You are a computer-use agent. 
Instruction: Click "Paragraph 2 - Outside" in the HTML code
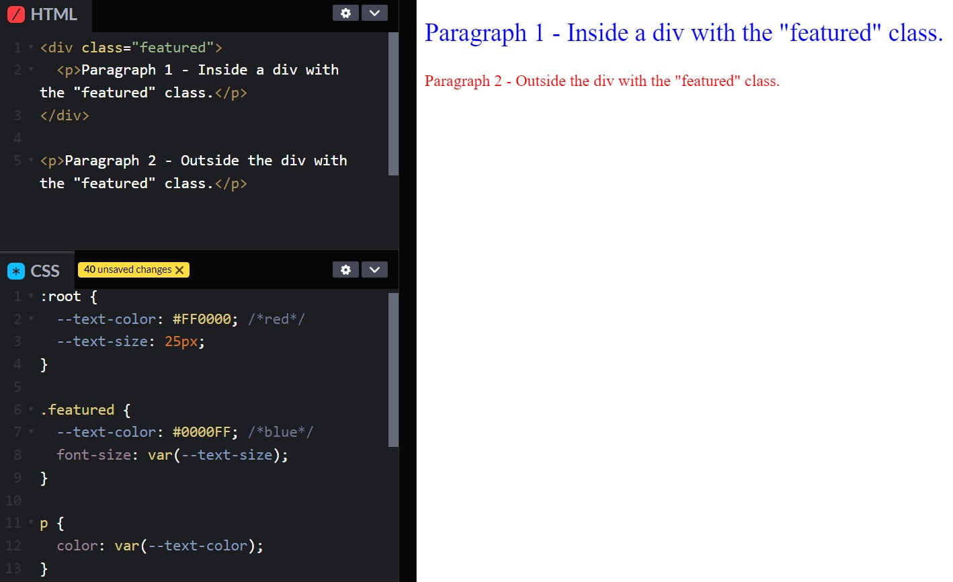coord(152,161)
